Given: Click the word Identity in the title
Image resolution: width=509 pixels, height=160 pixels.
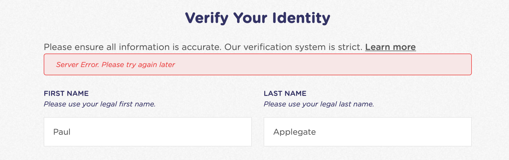Looking at the screenshot, I should pos(301,18).
